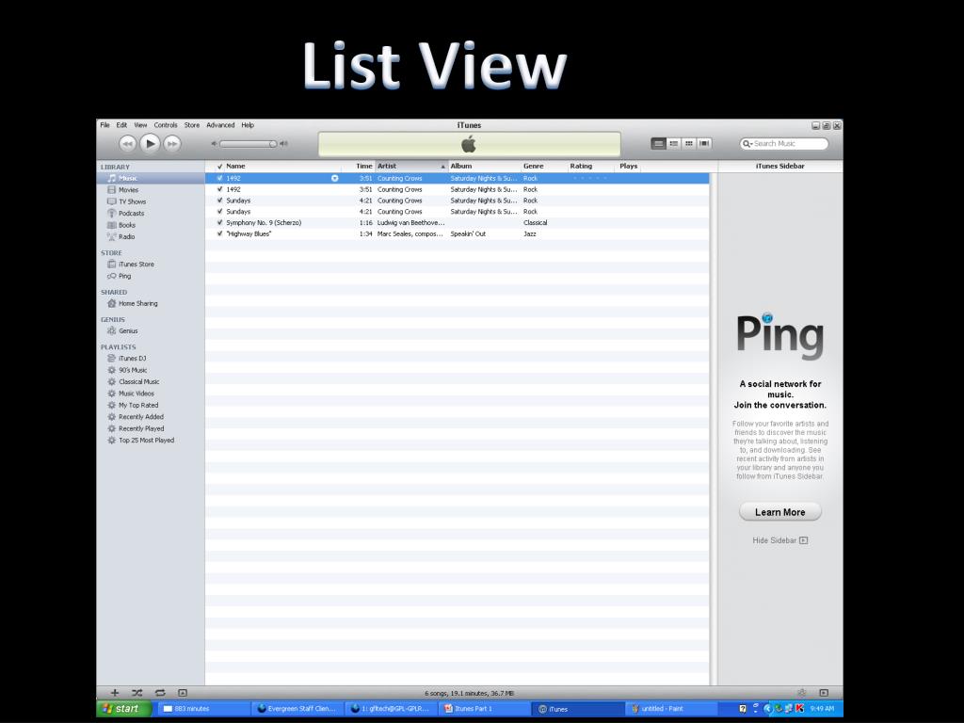Click the Hide Sidebar link
This screenshot has width=964, height=723.
coord(779,540)
